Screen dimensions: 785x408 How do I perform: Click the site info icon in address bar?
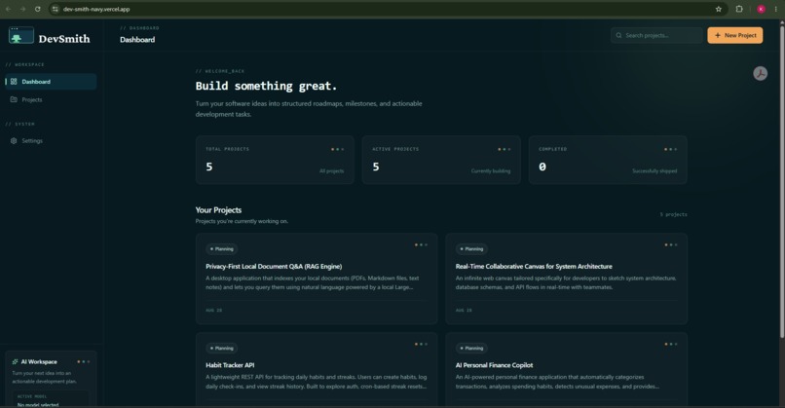point(56,9)
